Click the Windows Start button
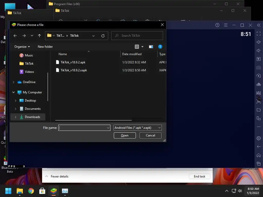Screen dimensions: 263x197 tap(8, 191)
